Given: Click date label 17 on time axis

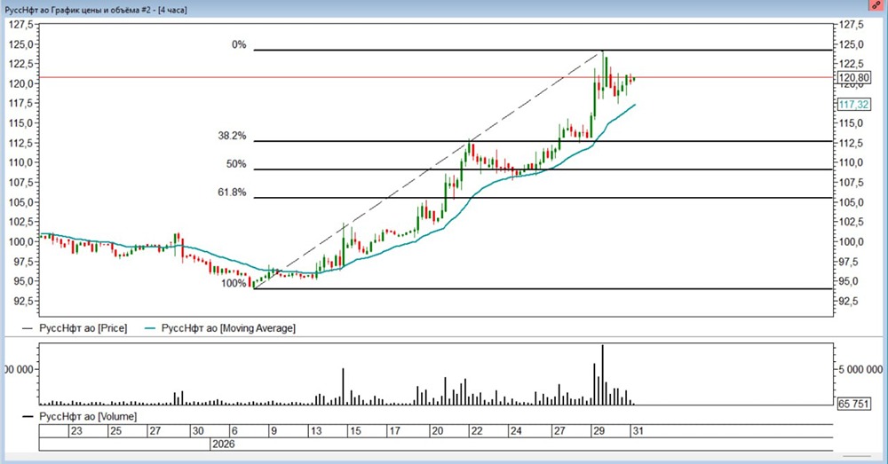Looking at the screenshot, I should [x=395, y=430].
